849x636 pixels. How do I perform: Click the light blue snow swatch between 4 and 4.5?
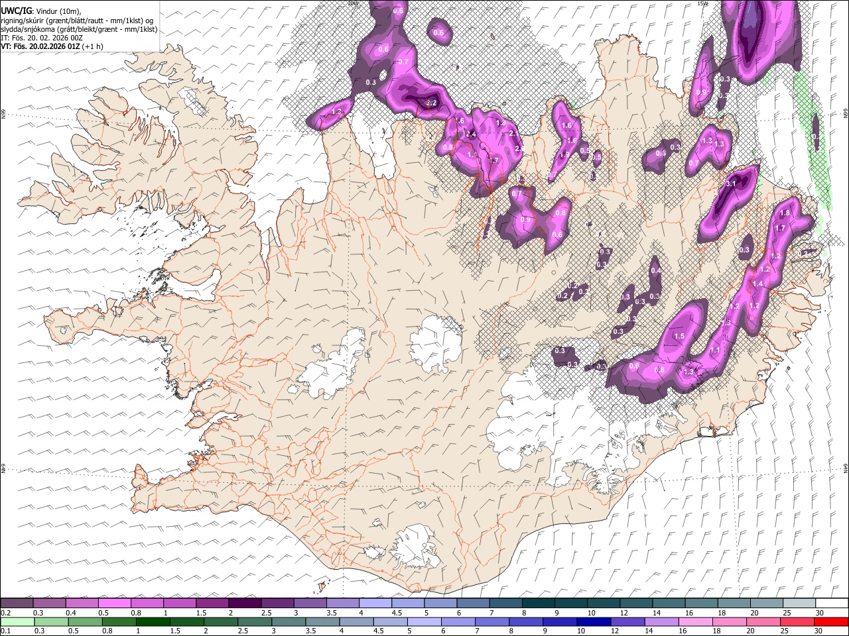(x=375, y=604)
